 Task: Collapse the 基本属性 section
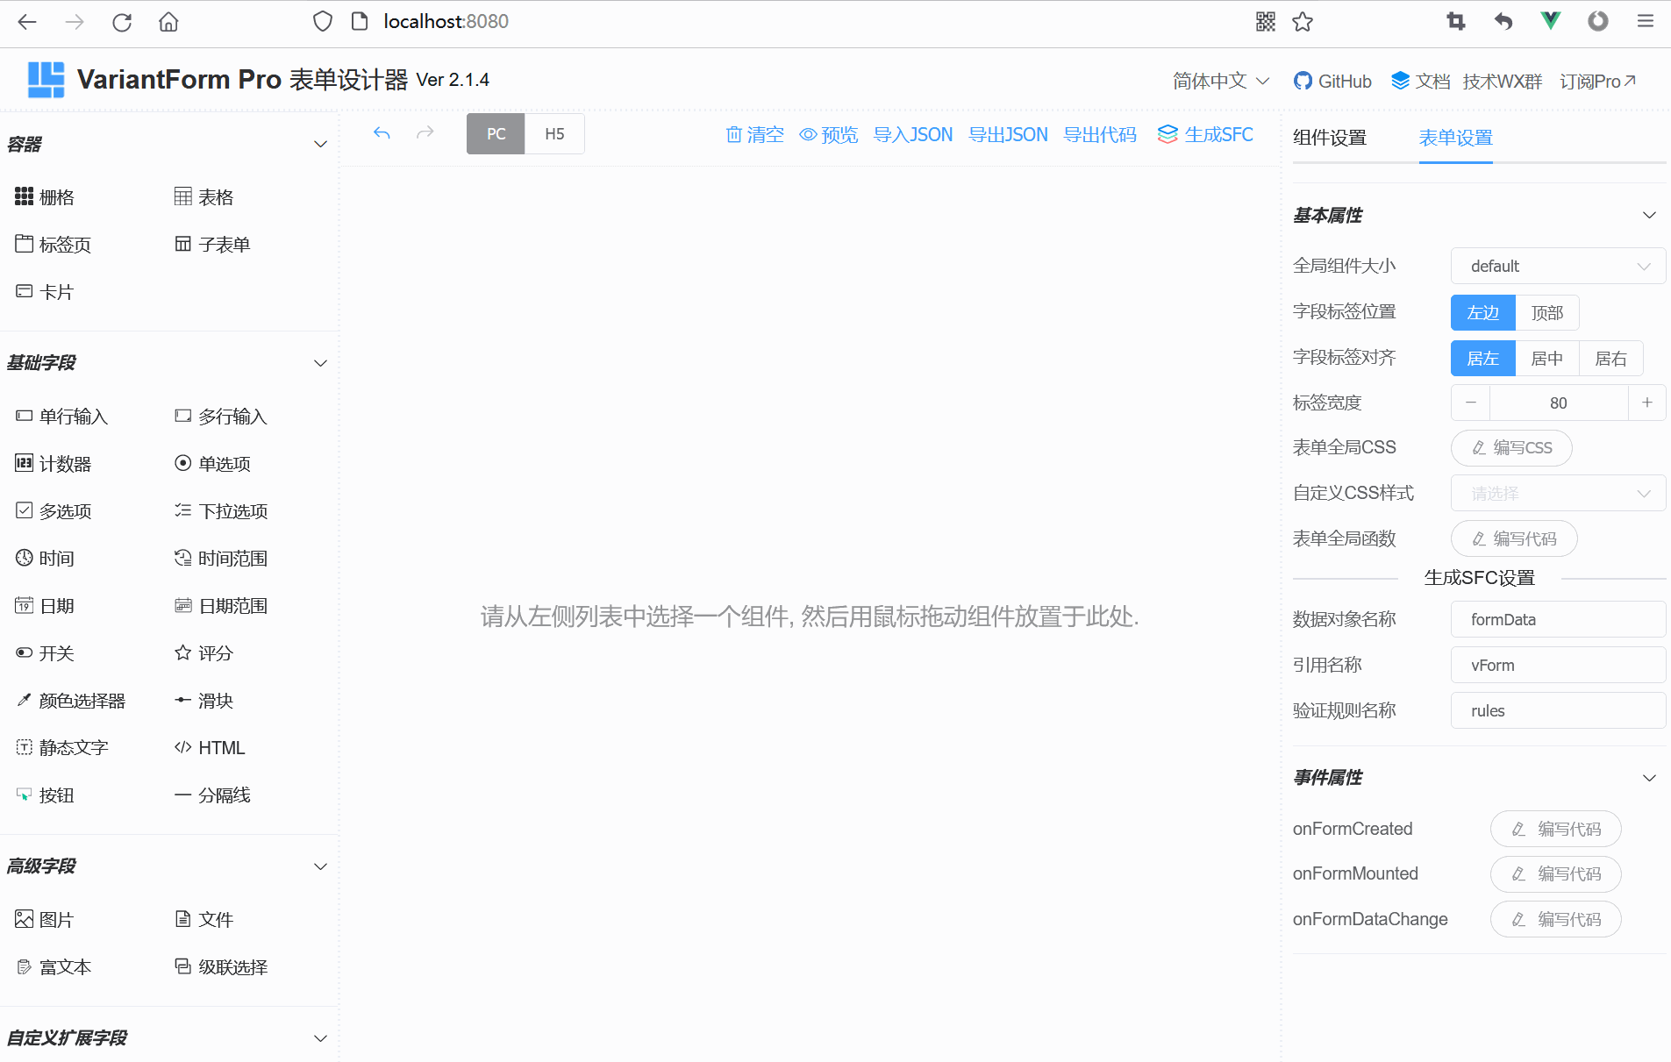coord(1650,215)
